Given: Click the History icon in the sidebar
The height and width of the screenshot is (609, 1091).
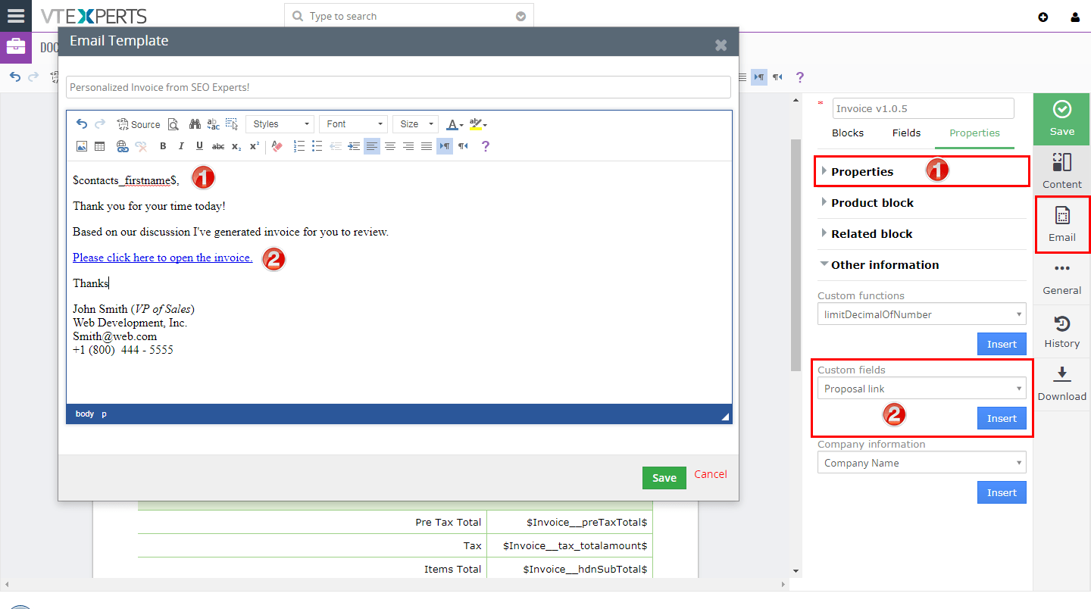Looking at the screenshot, I should 1061,332.
